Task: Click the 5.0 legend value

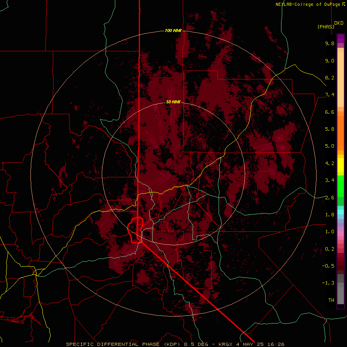Action: coord(330,146)
